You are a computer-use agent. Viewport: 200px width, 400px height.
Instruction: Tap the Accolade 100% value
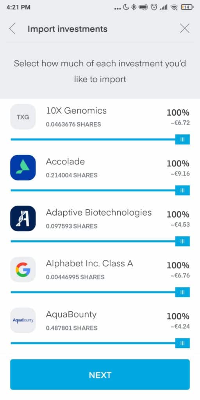coord(178,164)
